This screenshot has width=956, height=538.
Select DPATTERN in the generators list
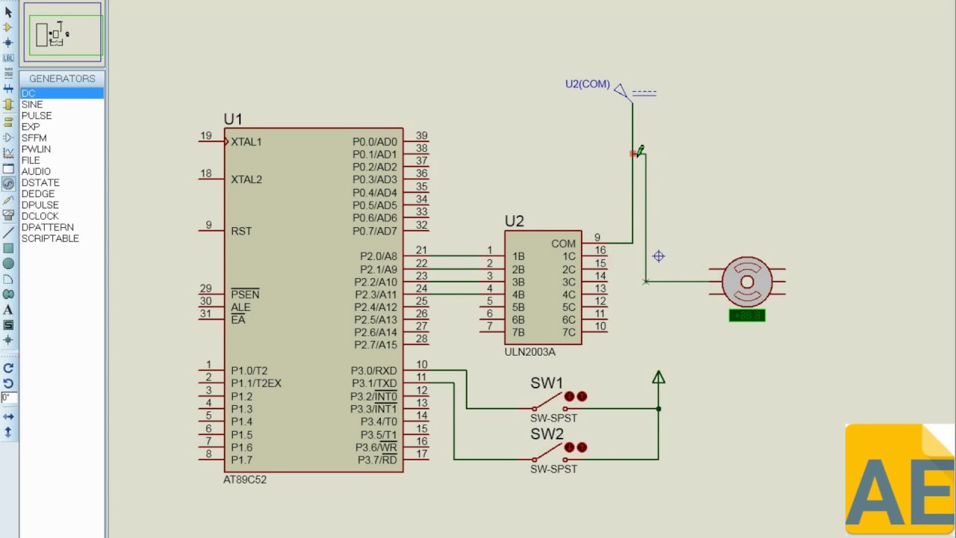(62, 227)
